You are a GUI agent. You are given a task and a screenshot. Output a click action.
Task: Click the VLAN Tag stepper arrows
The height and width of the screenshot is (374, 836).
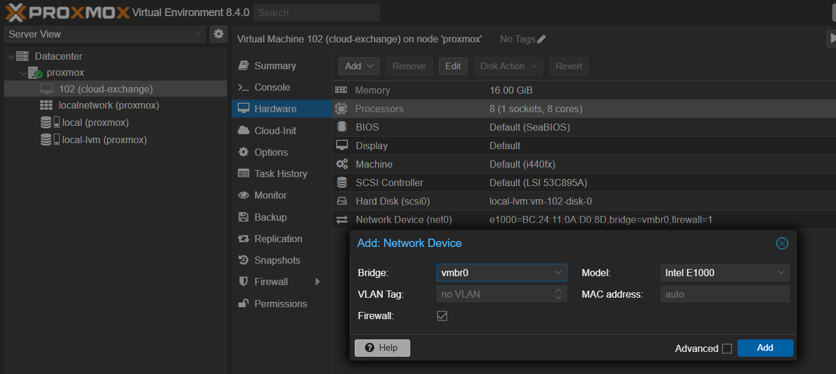558,294
